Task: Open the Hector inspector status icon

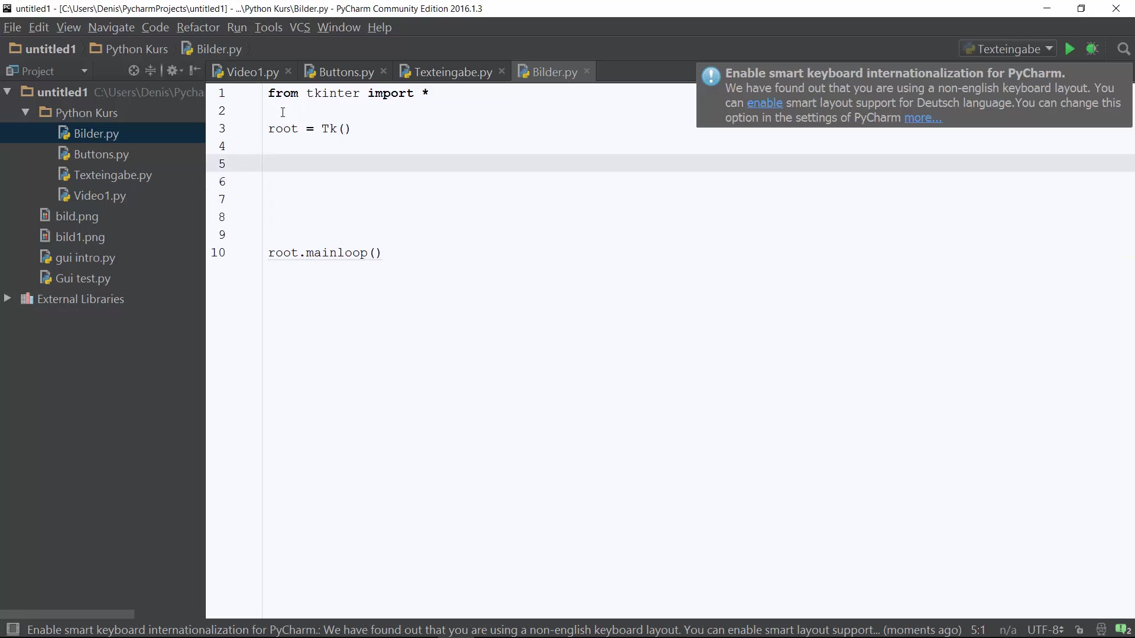Action: coord(1101,630)
